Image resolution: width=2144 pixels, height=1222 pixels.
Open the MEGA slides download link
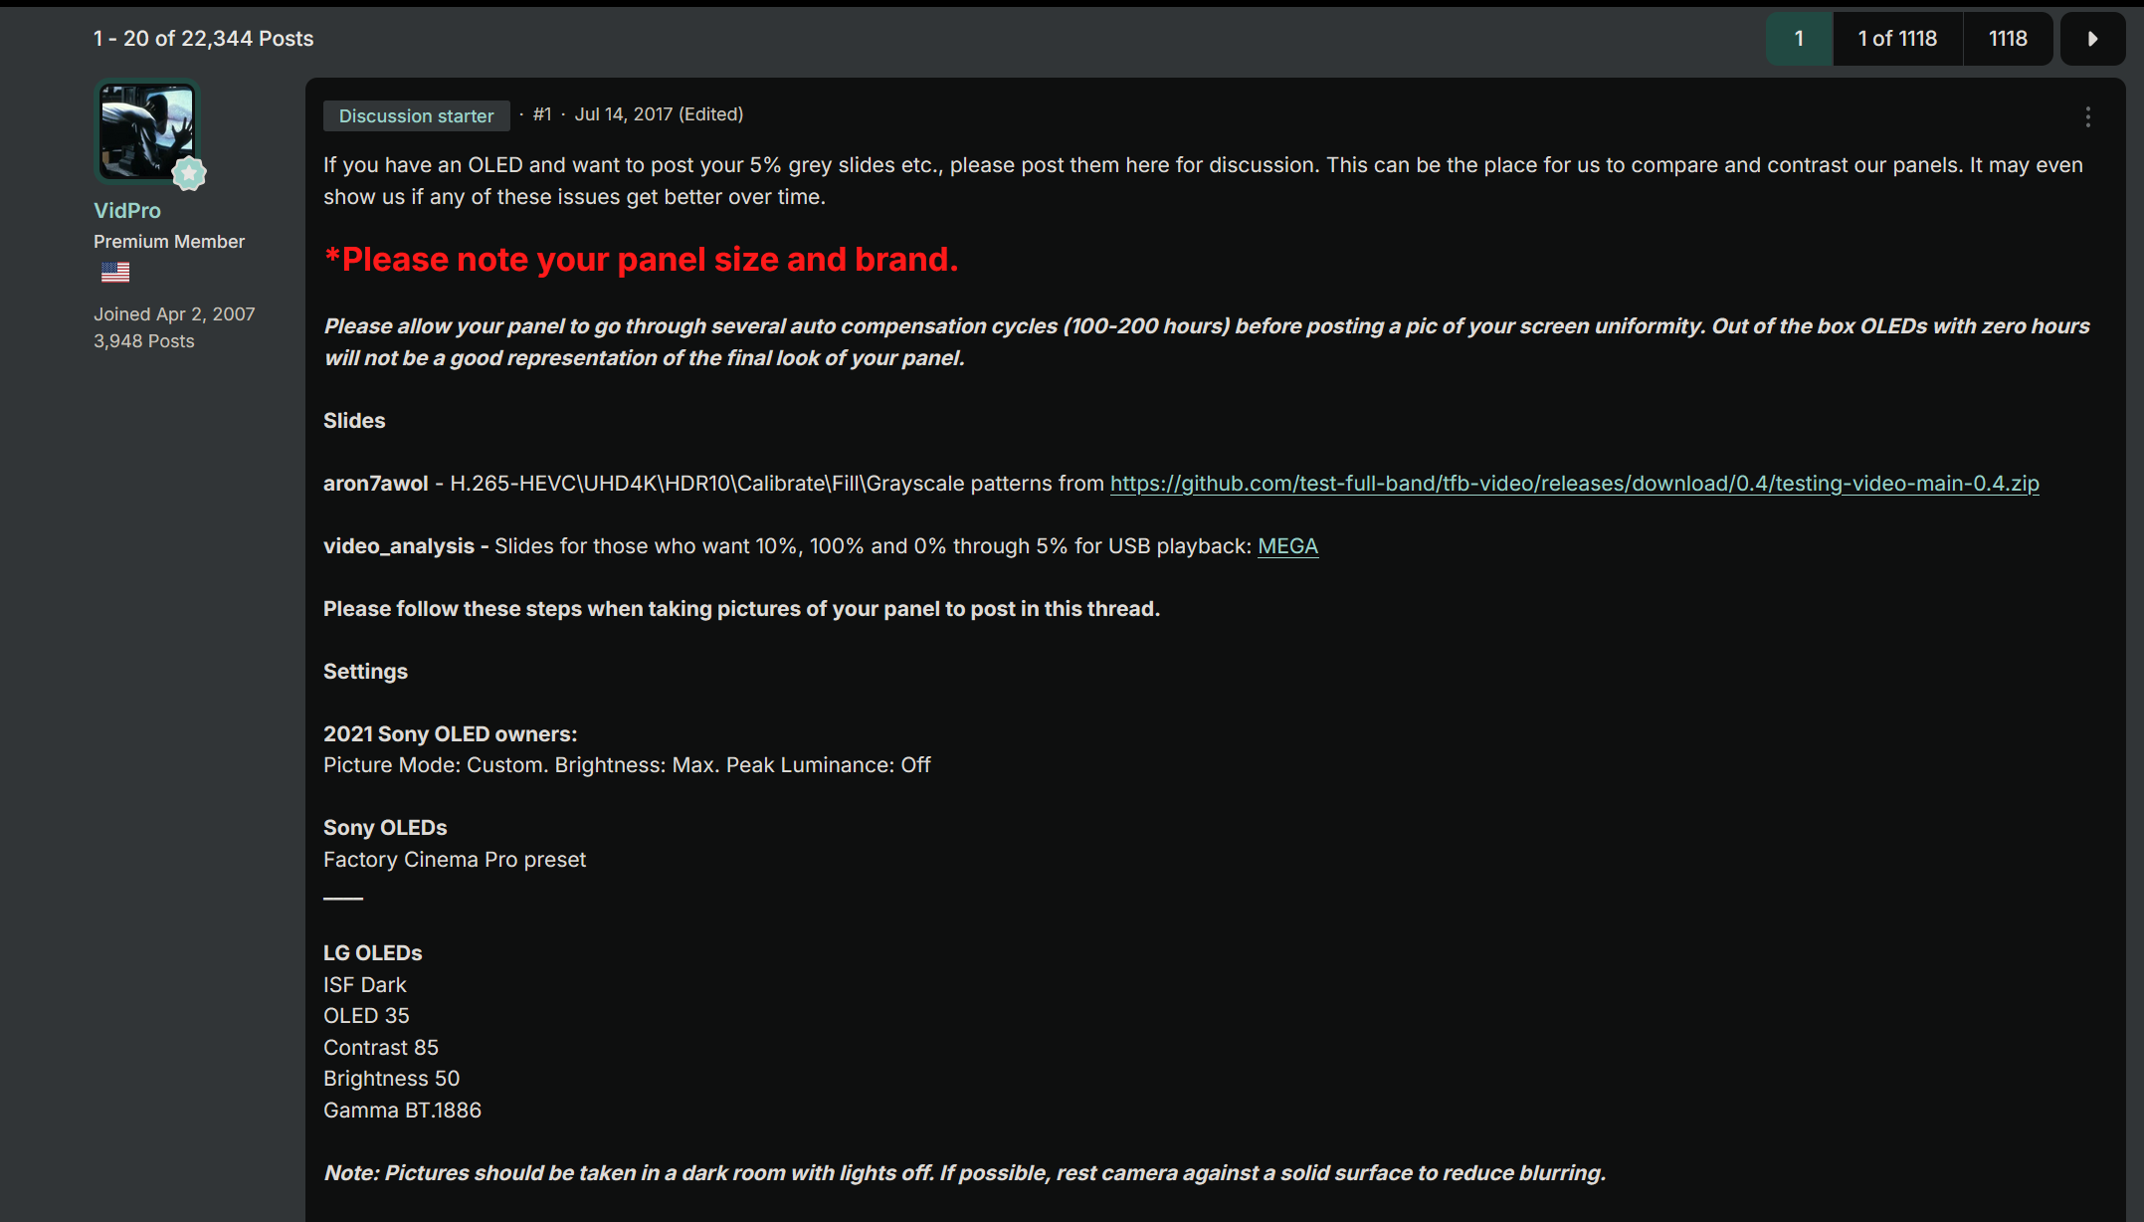1287,545
